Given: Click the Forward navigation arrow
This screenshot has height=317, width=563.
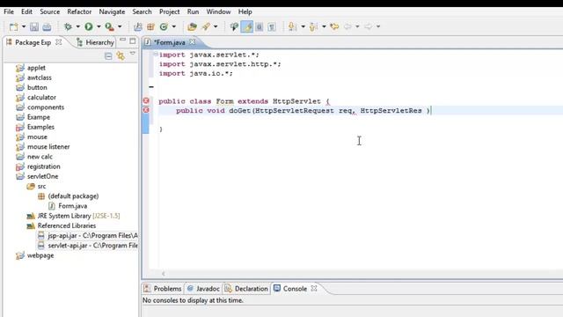Looking at the screenshot, I should click(369, 26).
